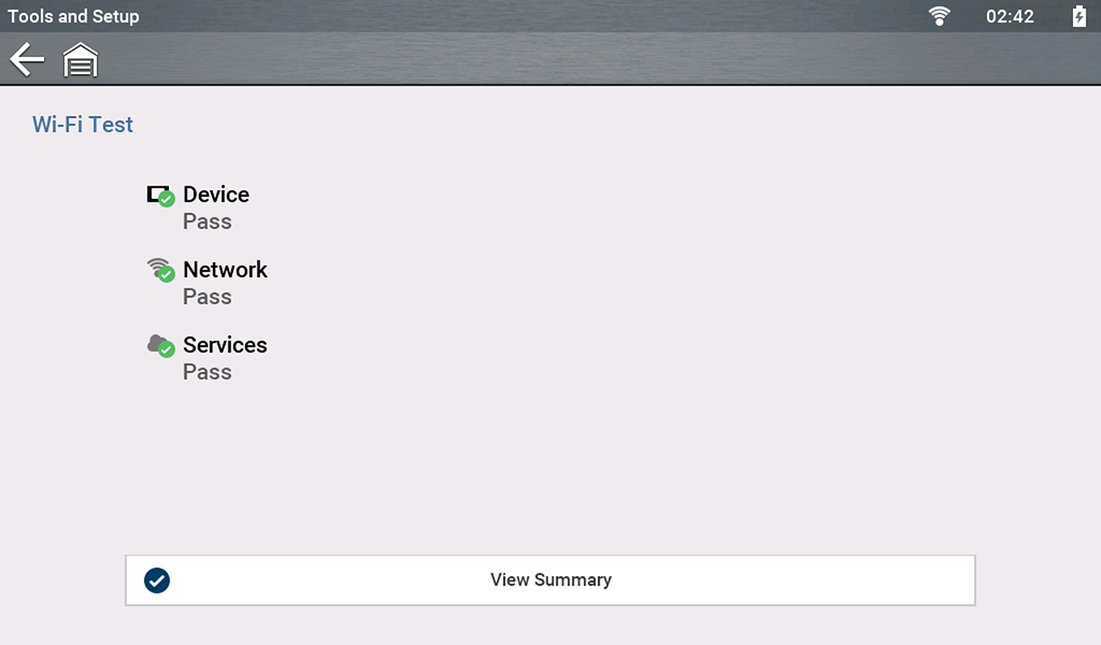The image size is (1101, 645).
Task: Click the Services cloud test icon
Action: pos(161,346)
